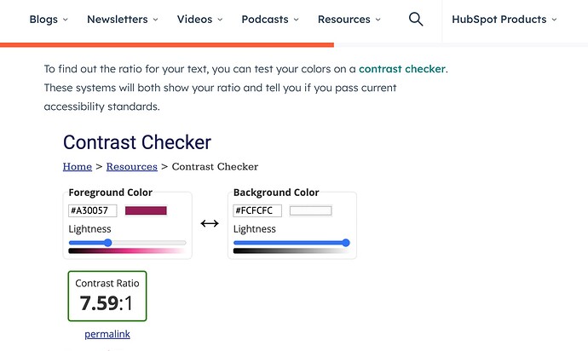Screen dimensions: 588x351
Task: Go to the Home breadcrumb link
Action: tap(78, 166)
